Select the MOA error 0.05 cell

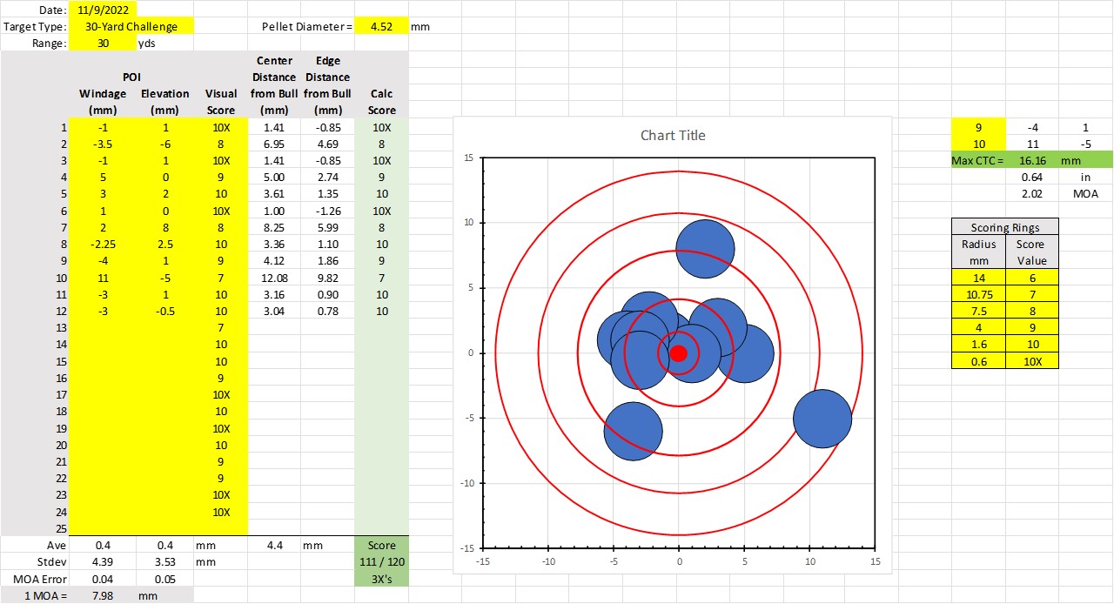pyautogui.click(x=165, y=579)
